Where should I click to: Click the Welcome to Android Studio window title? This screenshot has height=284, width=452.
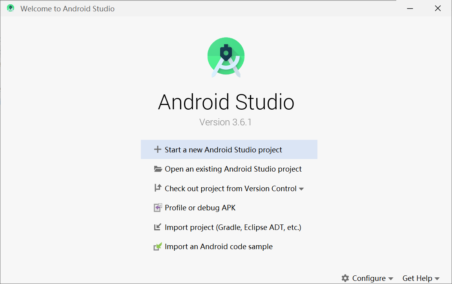coord(67,9)
